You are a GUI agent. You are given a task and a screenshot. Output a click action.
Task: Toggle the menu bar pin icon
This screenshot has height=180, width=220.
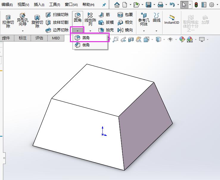(104, 5)
